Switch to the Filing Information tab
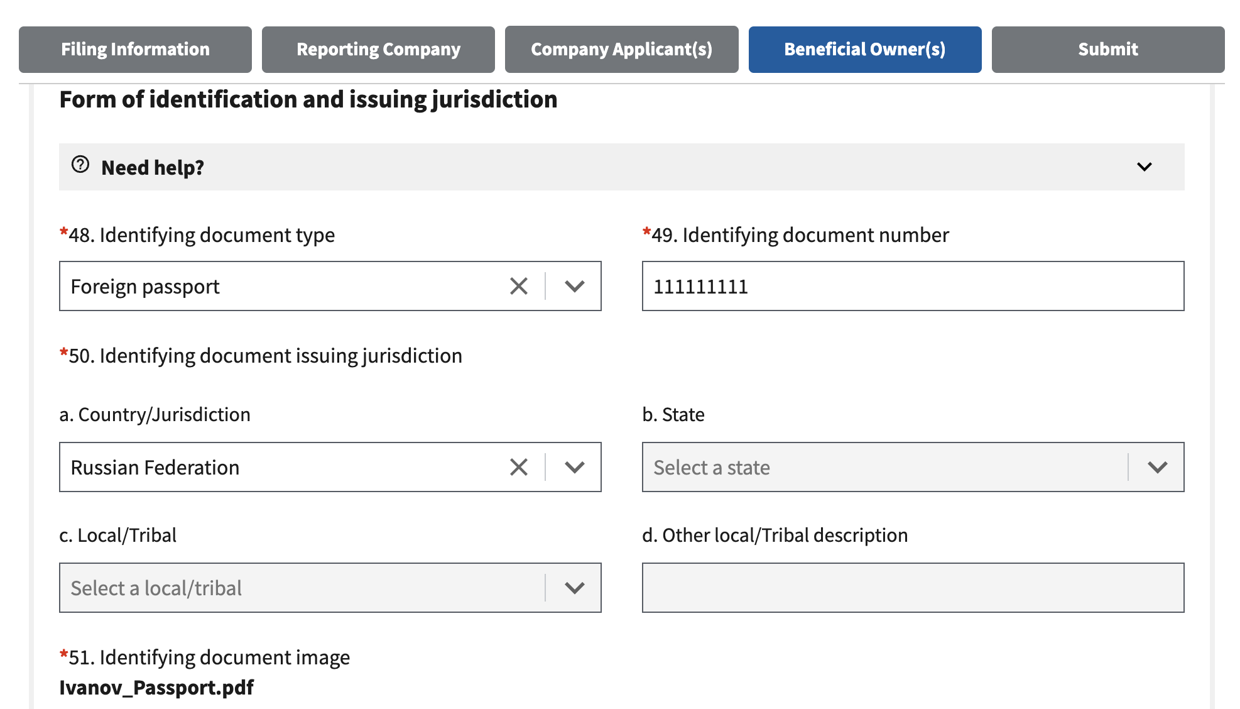The image size is (1240, 709). pos(135,50)
